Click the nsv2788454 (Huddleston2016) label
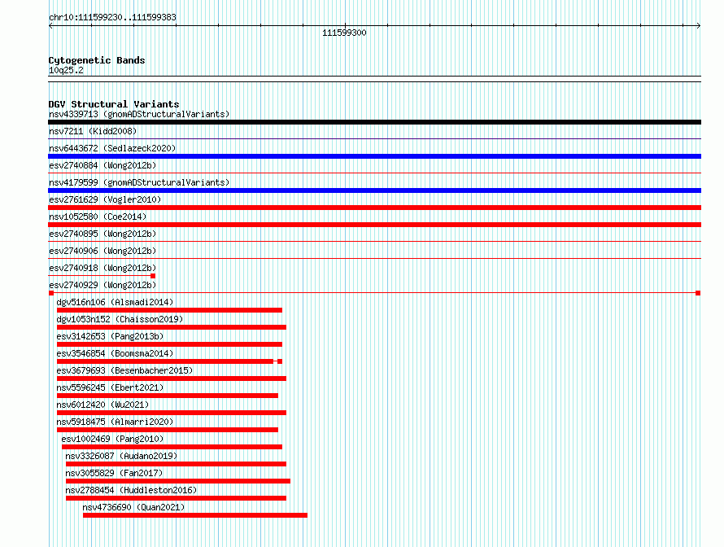The image size is (724, 547). click(131, 490)
